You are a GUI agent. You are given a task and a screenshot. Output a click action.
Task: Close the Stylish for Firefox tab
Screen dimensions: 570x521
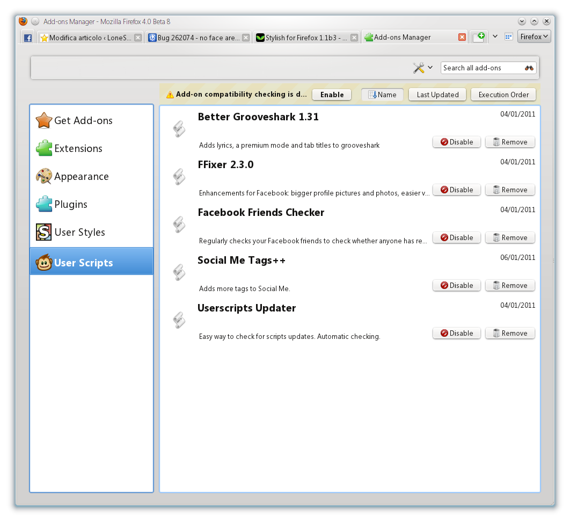354,38
